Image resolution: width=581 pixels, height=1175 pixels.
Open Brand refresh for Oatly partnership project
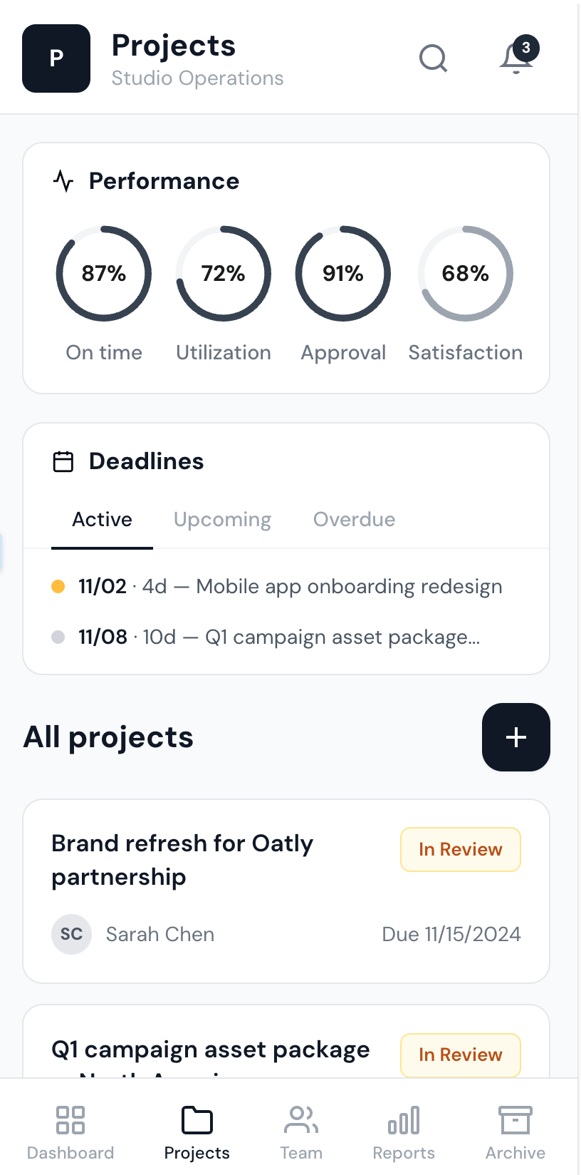[x=182, y=859]
